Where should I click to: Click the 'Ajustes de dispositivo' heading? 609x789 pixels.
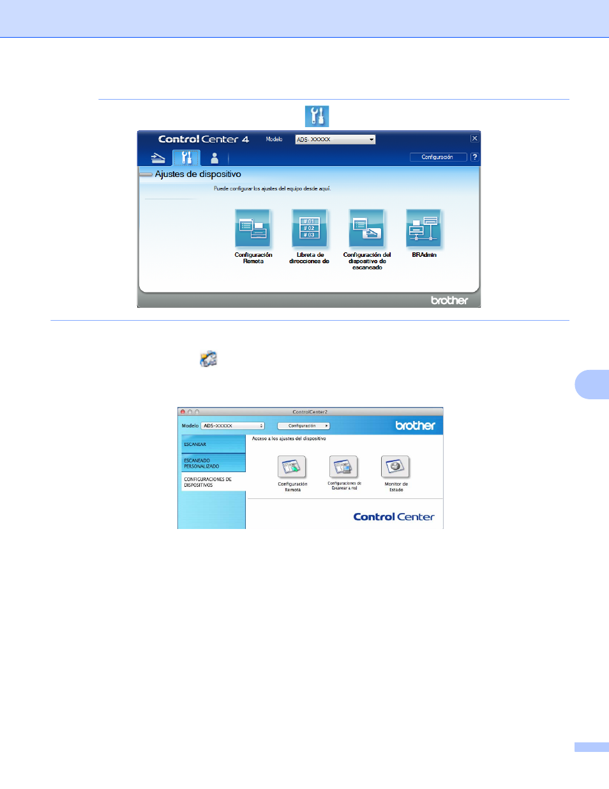(x=198, y=174)
